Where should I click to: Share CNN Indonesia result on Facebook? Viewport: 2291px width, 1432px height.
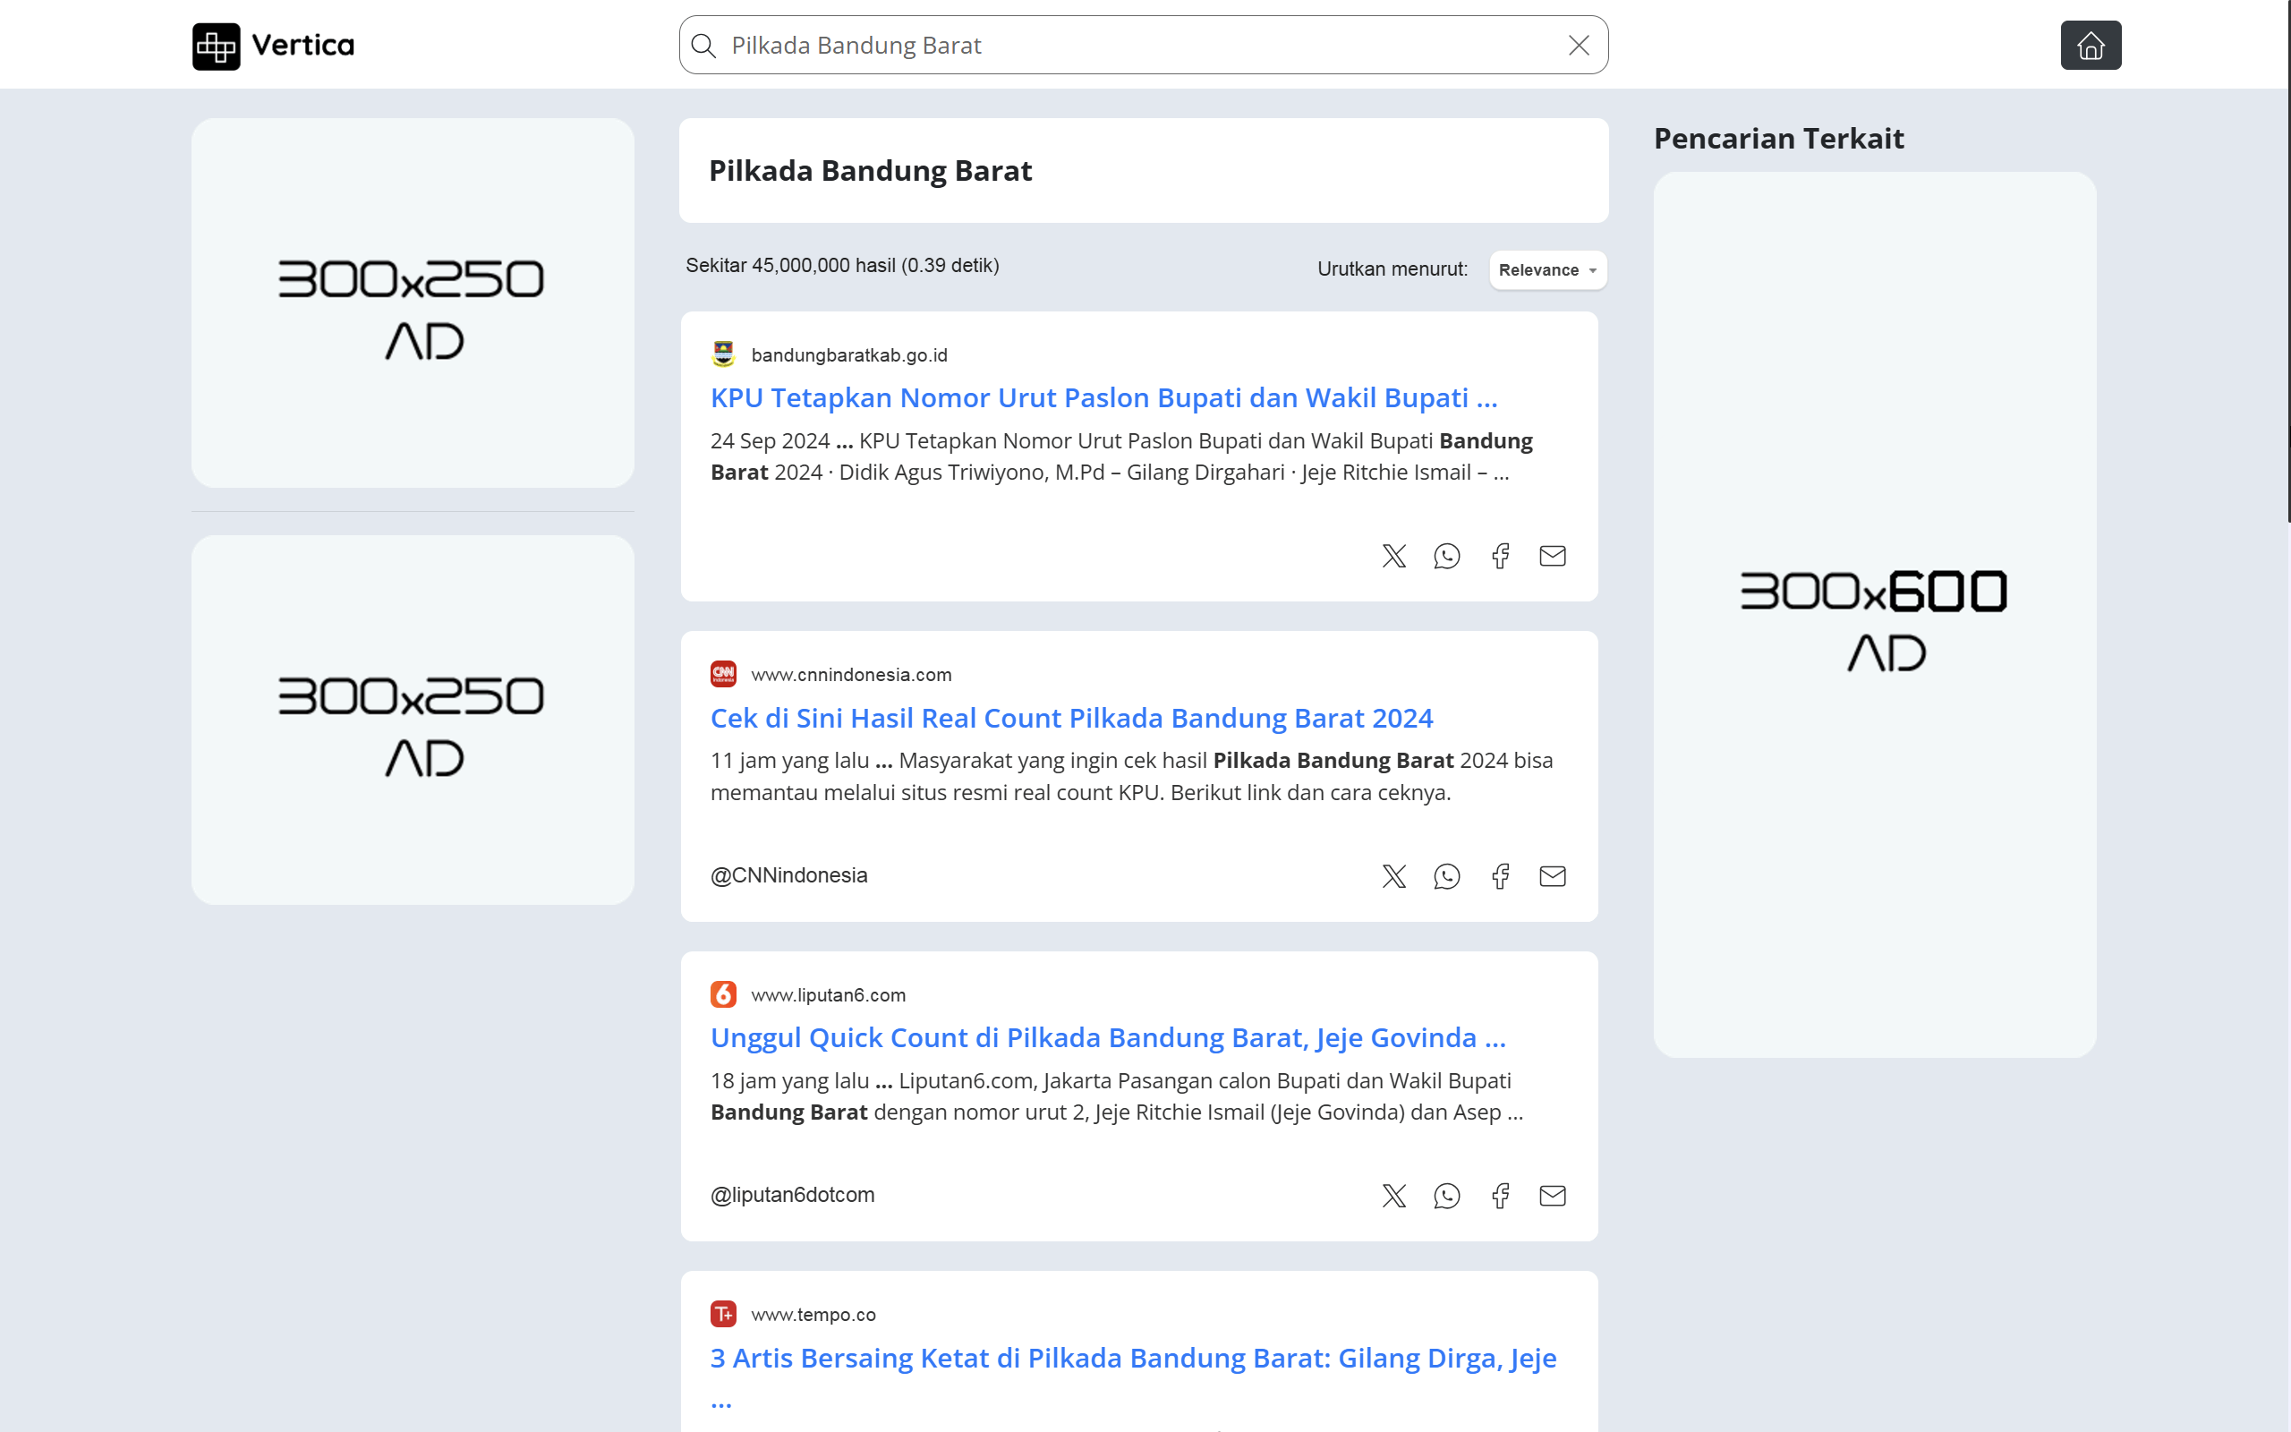(1500, 876)
